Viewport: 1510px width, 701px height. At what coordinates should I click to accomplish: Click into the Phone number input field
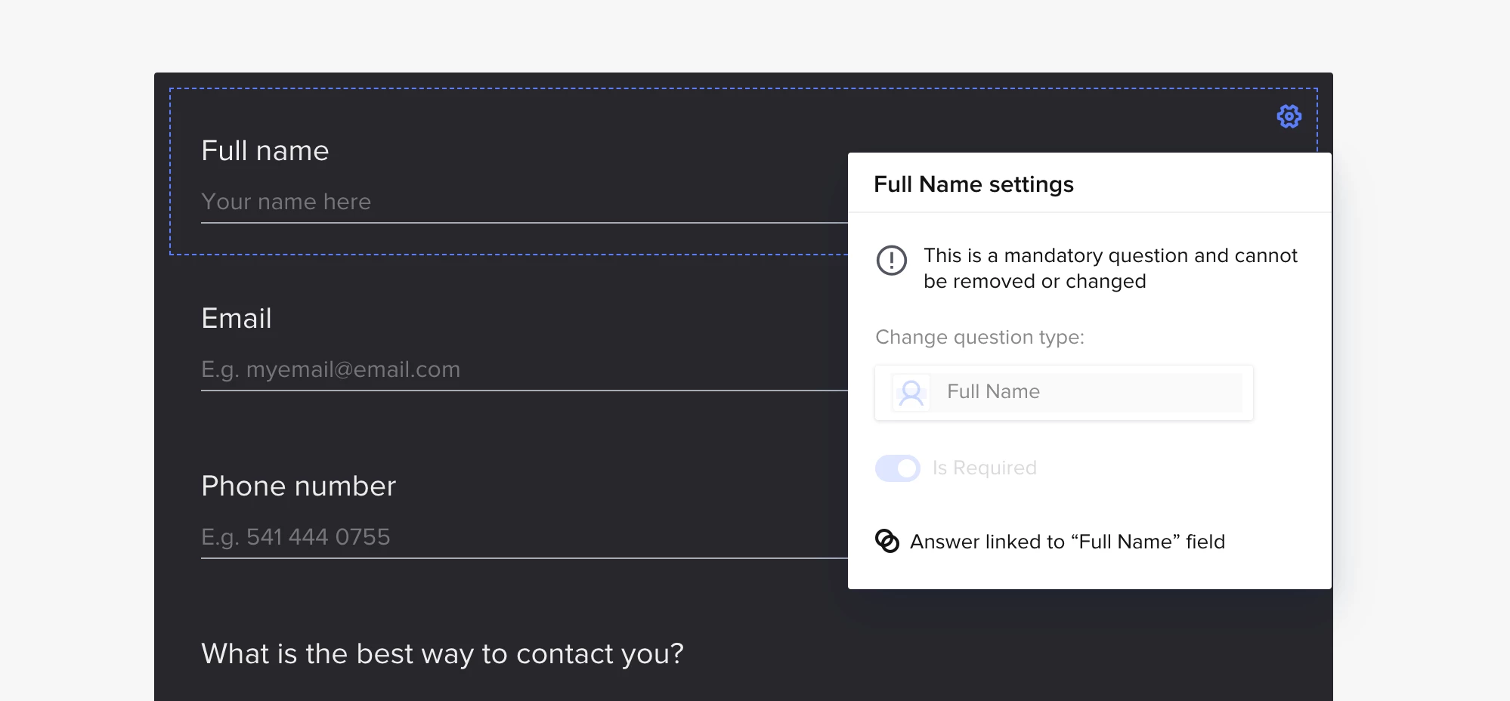click(x=521, y=538)
